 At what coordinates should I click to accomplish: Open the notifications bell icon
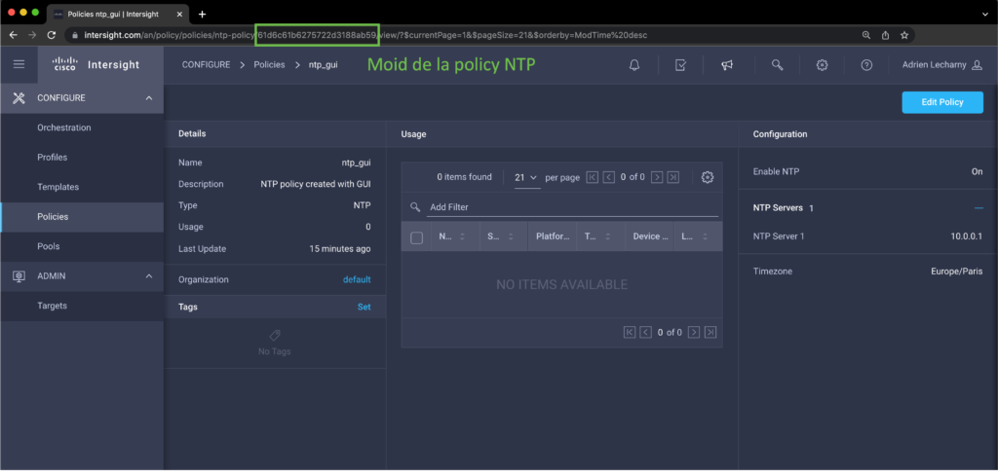point(634,64)
